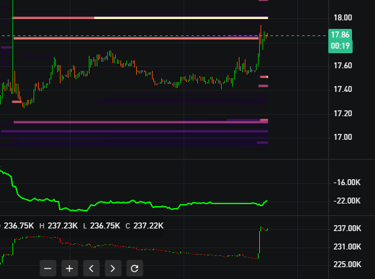Select the yellow horizontal level at 18.00
The image size is (375, 279).
click(181, 18)
